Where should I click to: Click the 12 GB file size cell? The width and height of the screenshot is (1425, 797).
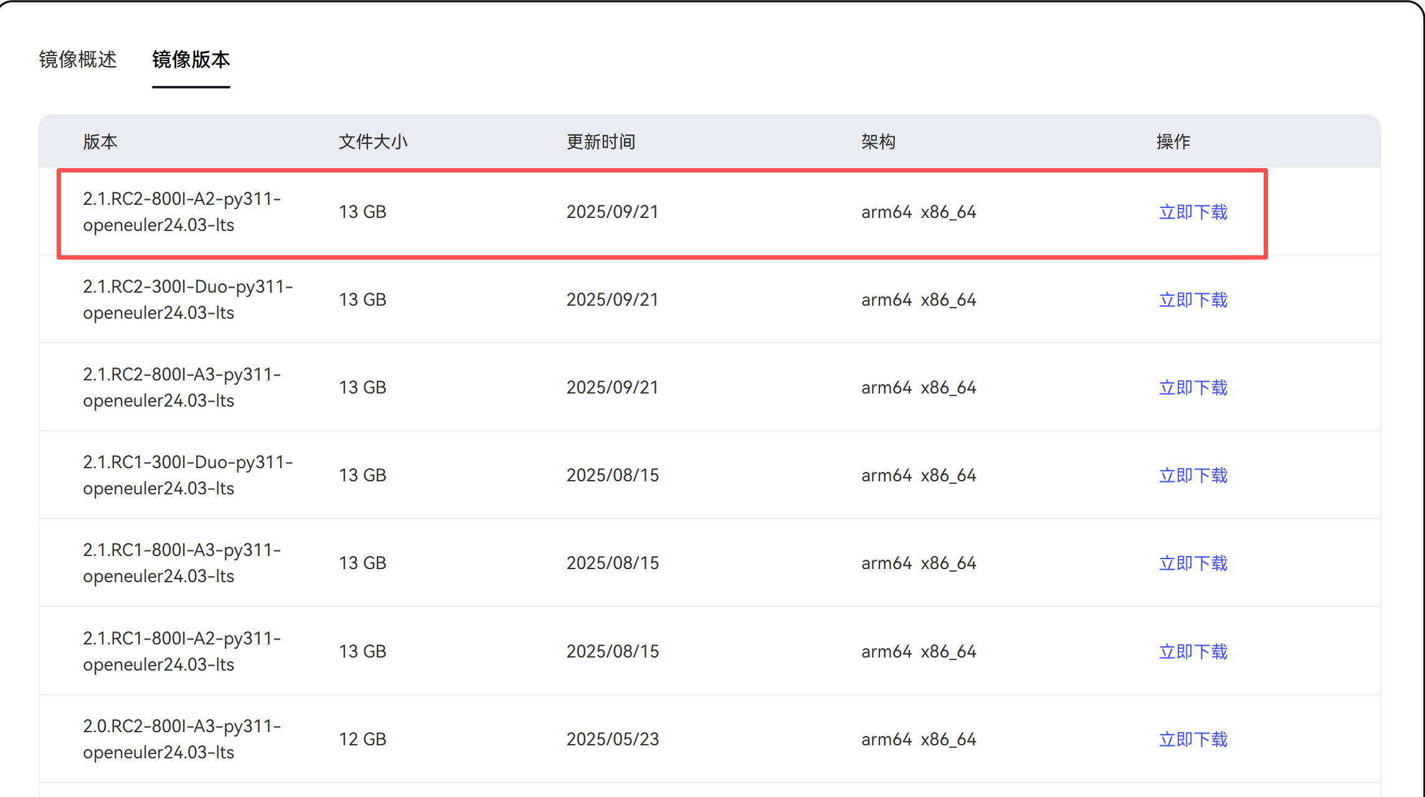point(362,739)
